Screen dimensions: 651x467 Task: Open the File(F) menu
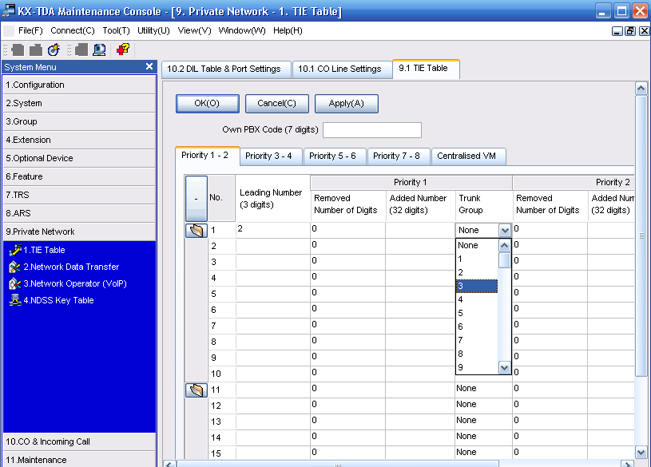click(30, 30)
